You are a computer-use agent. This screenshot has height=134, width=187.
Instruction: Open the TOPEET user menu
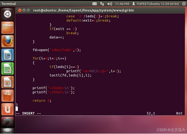155,4
